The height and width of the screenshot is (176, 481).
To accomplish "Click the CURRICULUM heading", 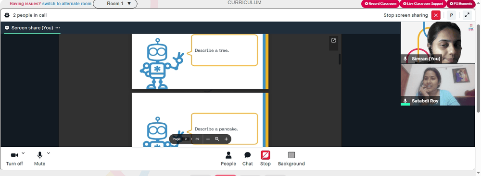I will [244, 2].
